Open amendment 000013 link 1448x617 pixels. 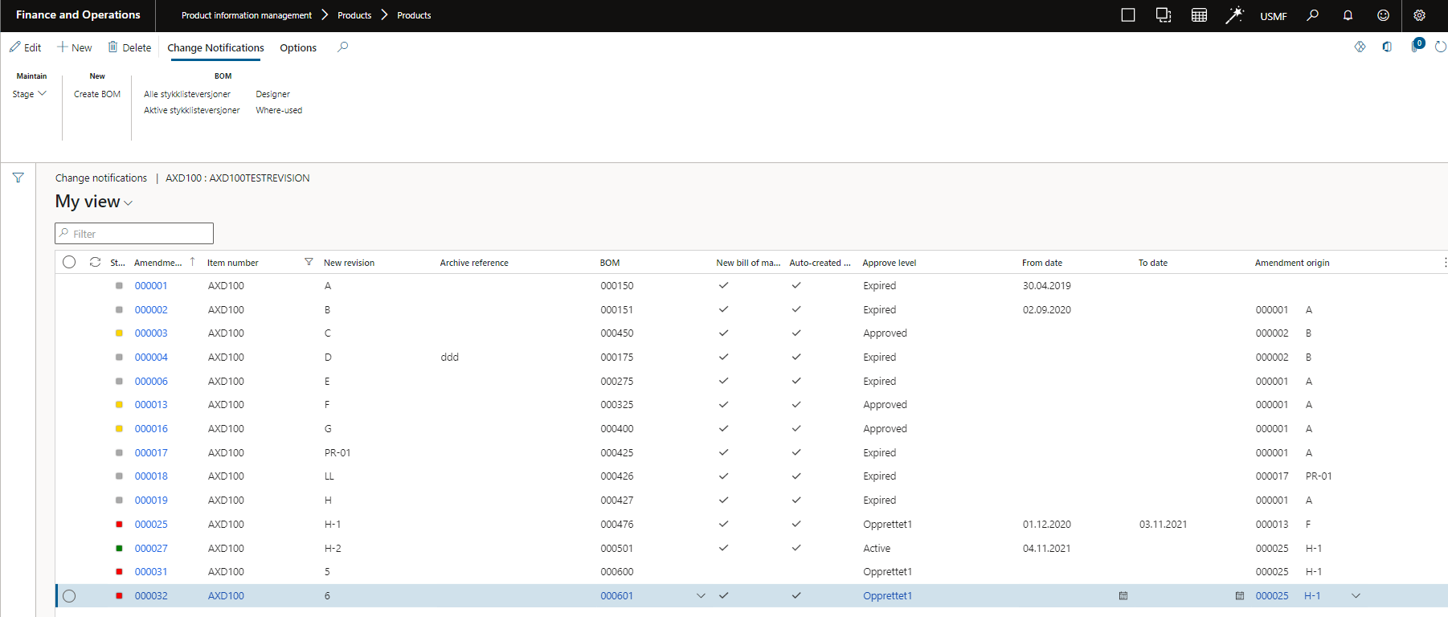(151, 405)
